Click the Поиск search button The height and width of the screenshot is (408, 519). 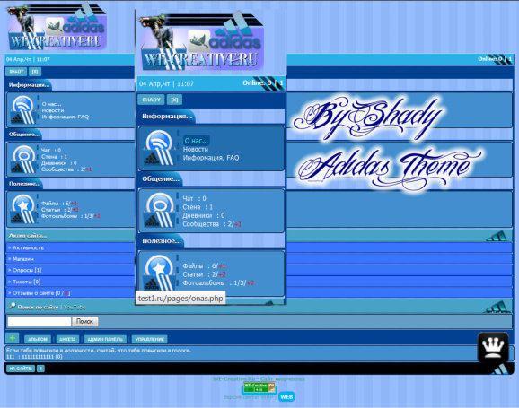point(85,321)
